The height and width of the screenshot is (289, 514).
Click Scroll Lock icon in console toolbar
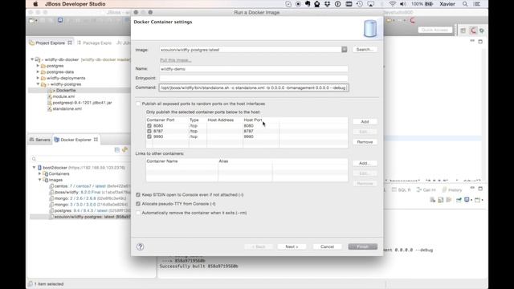[x=441, y=200]
